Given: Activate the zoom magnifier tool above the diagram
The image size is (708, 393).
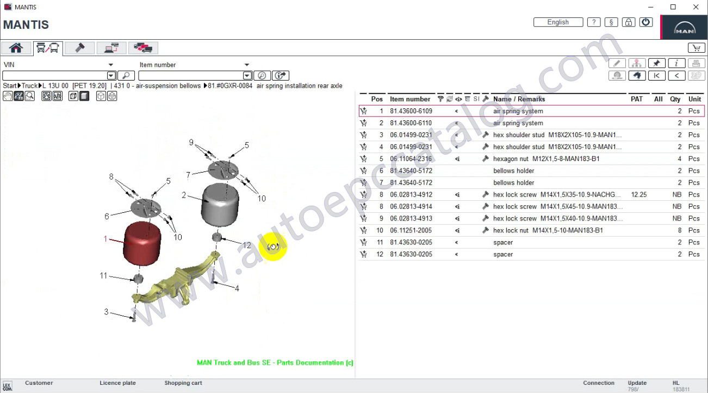Looking at the screenshot, I should click(x=29, y=96).
